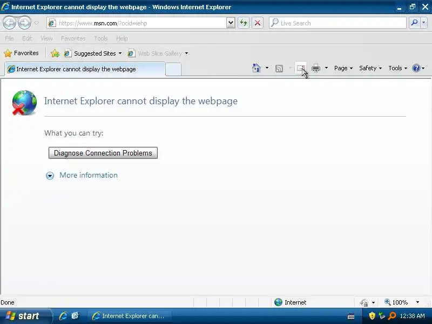Image resolution: width=432 pixels, height=324 pixels.
Task: Open the Tools command bar menu
Action: click(x=397, y=68)
